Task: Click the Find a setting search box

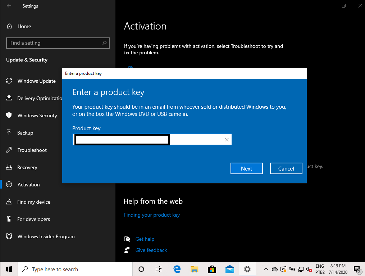Action: click(x=58, y=43)
